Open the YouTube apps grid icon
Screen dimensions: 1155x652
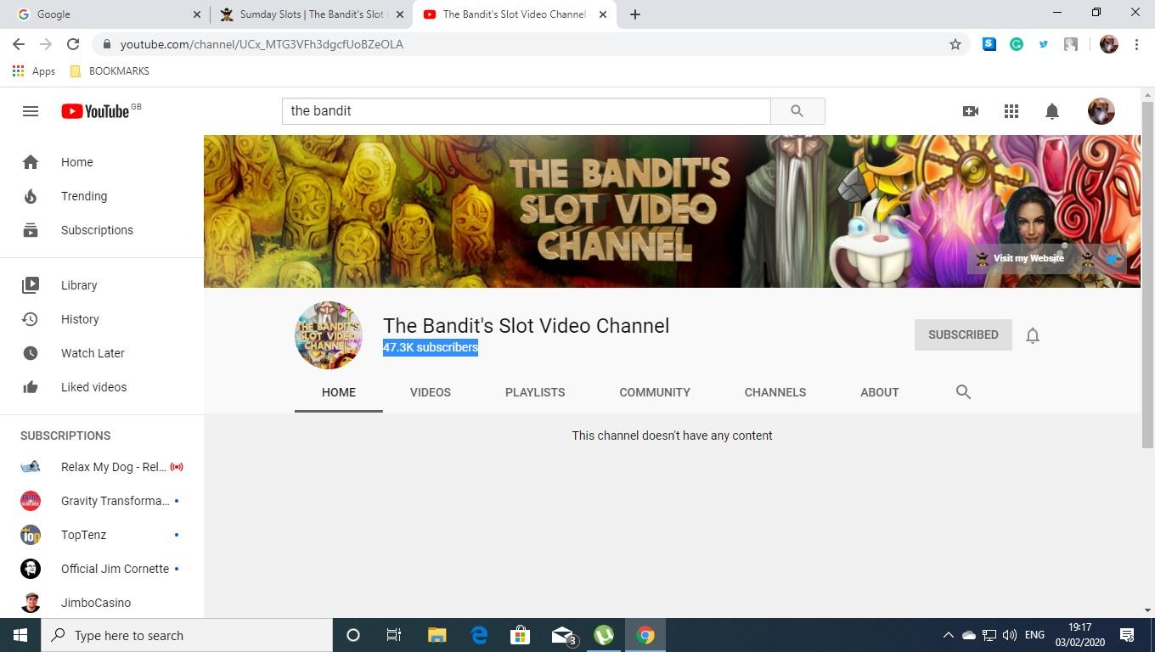(1011, 111)
